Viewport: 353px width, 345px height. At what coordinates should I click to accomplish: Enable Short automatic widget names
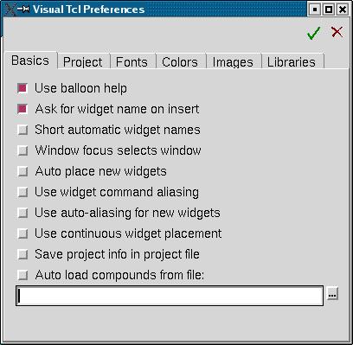pyautogui.click(x=22, y=130)
